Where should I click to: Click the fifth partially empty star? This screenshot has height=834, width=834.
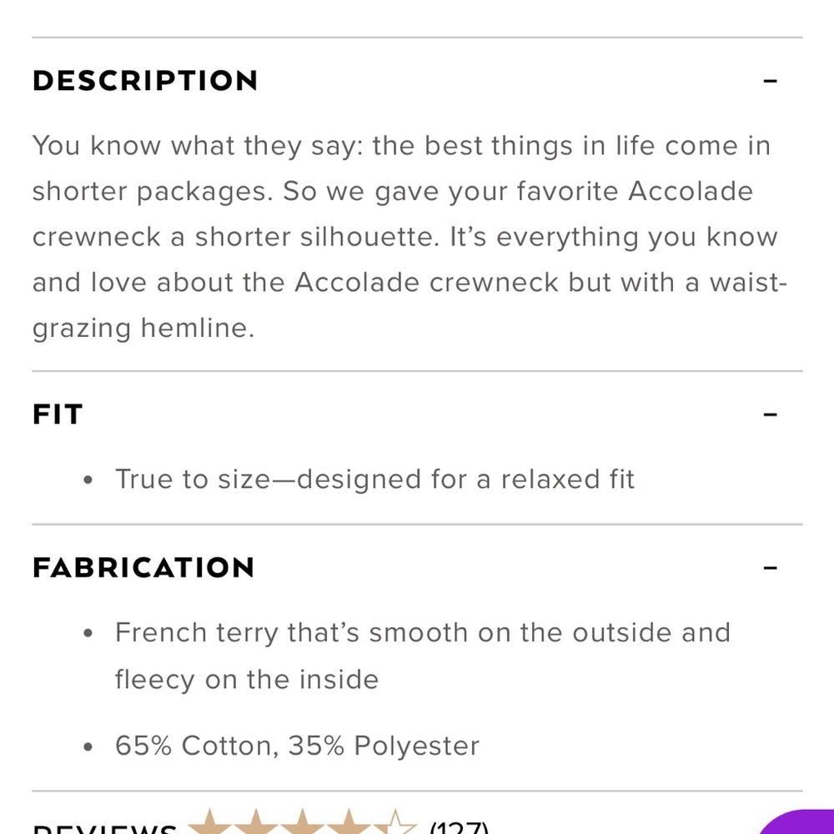[x=394, y=822]
